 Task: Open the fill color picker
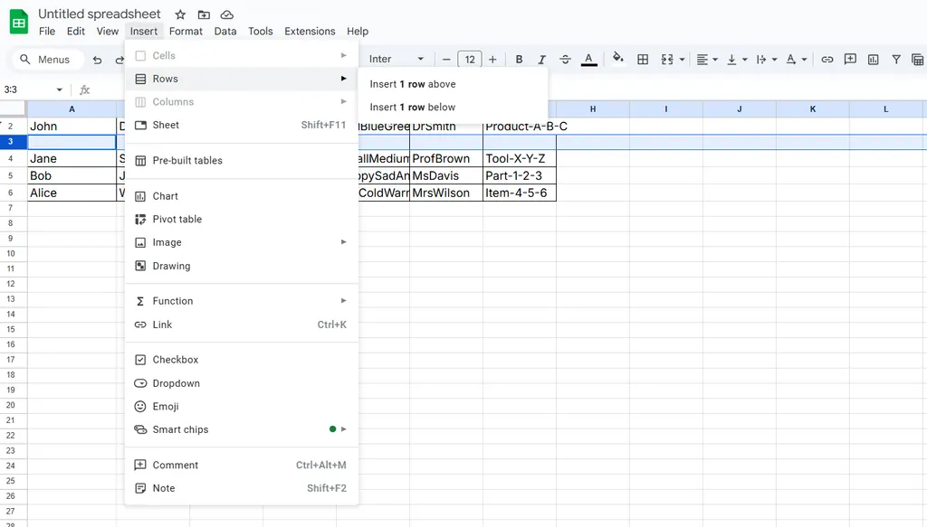click(x=618, y=60)
